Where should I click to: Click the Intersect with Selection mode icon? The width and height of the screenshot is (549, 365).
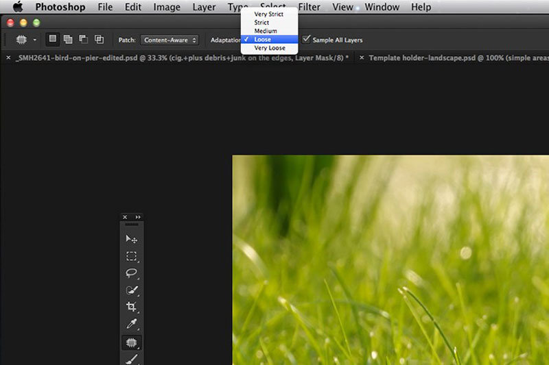(99, 40)
